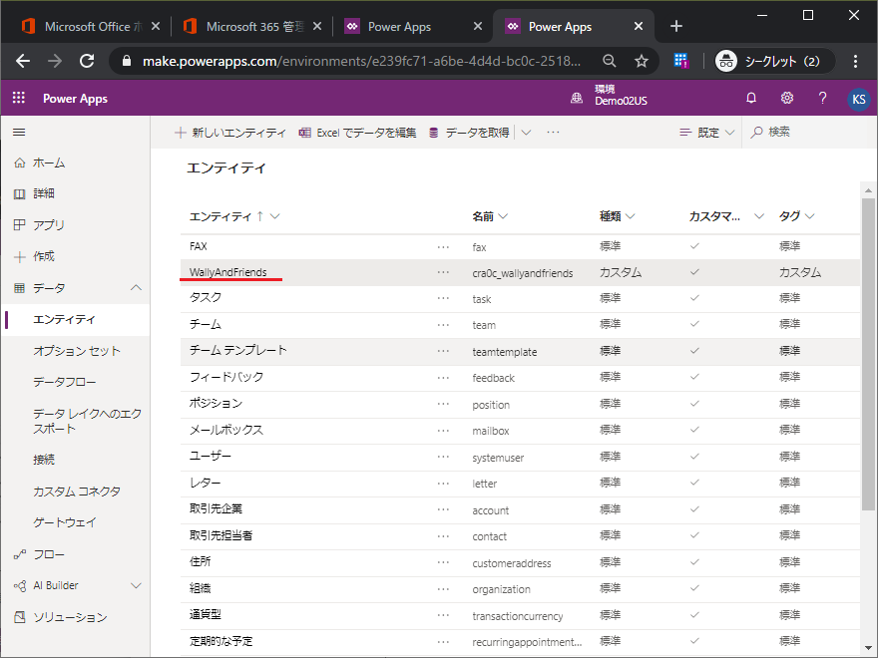Open more options for タスク row
The width and height of the screenshot is (878, 658).
pos(443,299)
